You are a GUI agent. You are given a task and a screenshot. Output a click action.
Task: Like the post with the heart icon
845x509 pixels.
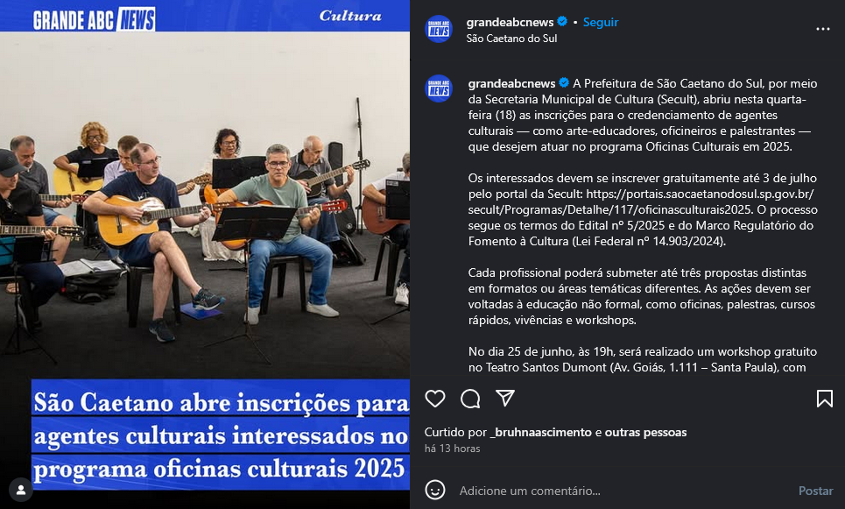point(435,399)
